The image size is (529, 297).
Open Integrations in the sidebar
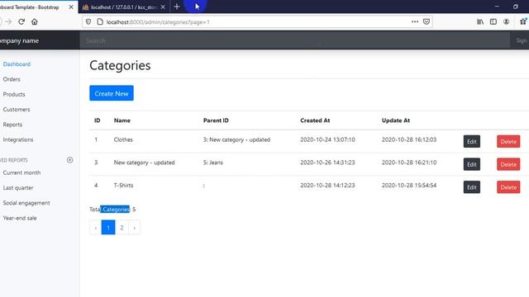(x=18, y=139)
